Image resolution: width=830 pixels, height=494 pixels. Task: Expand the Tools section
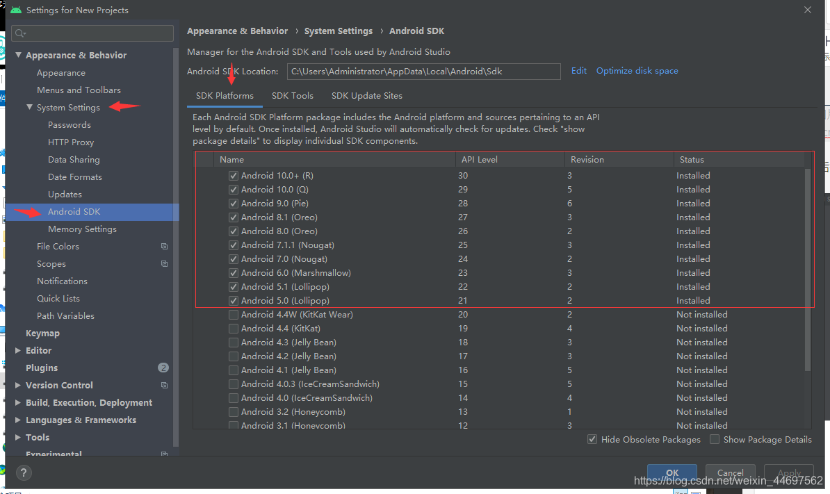point(18,438)
